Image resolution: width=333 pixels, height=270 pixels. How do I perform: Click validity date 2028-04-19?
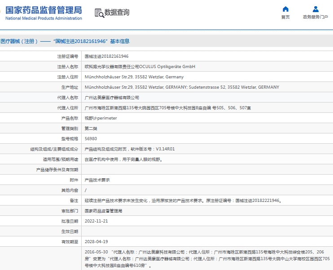point(96,242)
